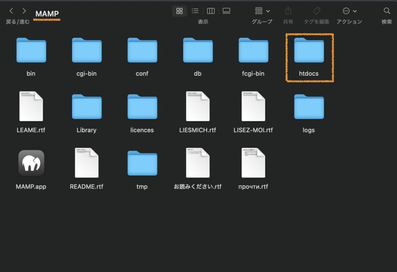The height and width of the screenshot is (272, 397).
Task: Go back with the left chevron
Action: click(11, 11)
